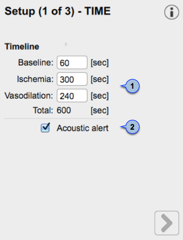
Task: Open the info icon next to TIME
Action: (x=172, y=12)
